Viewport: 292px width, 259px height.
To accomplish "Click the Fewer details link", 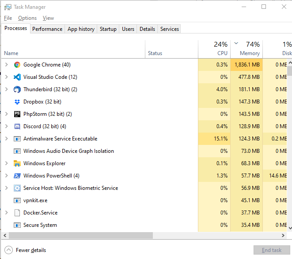I will (x=31, y=250).
